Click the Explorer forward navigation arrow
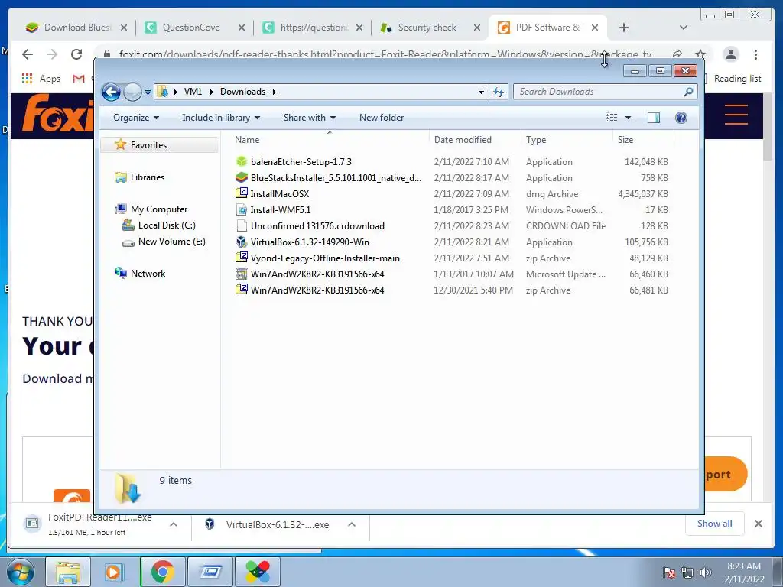Image resolution: width=783 pixels, height=587 pixels. 132,92
